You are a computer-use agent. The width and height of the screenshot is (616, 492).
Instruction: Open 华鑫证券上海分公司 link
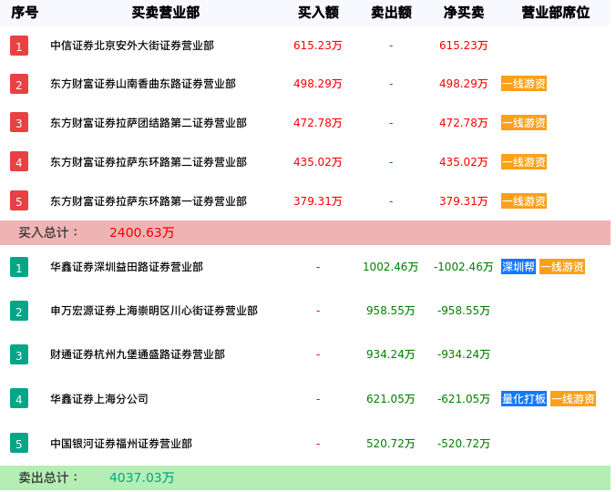(x=99, y=399)
